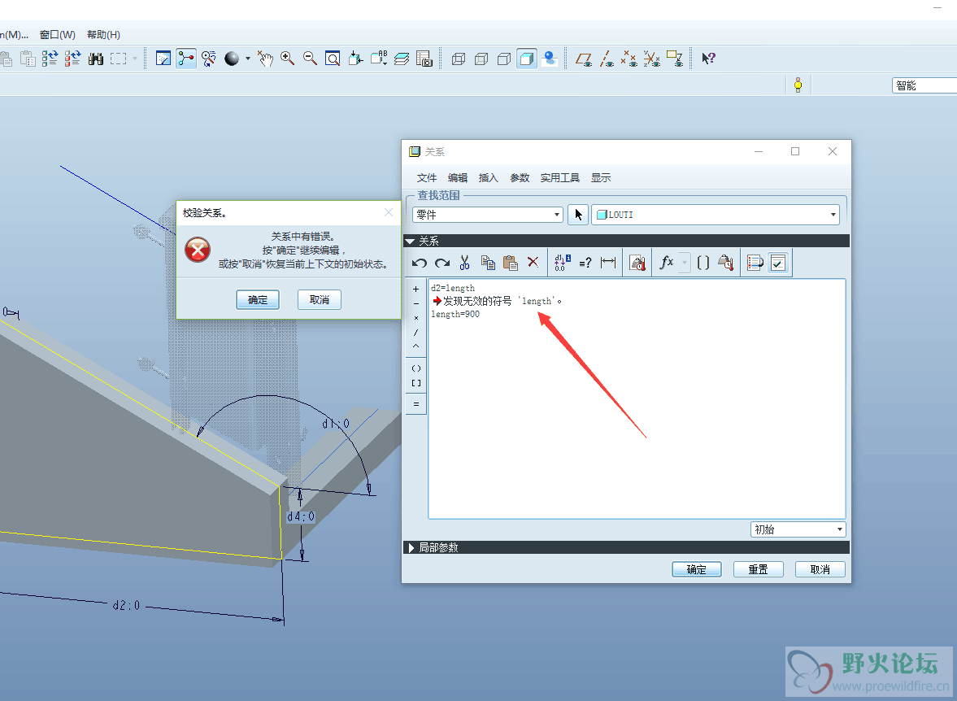Click 重置 reset button in Relations dialog

[758, 569]
